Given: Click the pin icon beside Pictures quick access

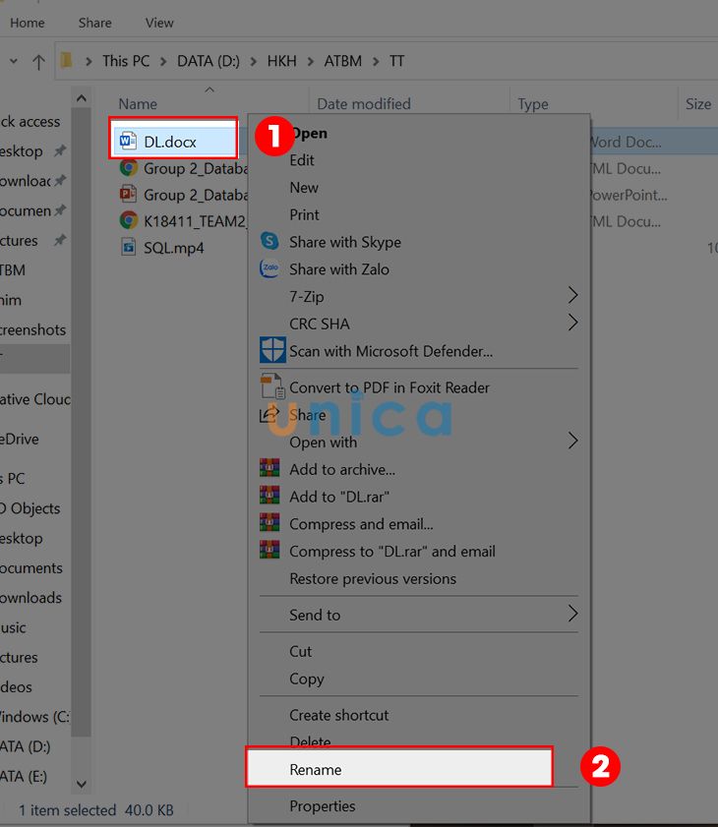Looking at the screenshot, I should pyautogui.click(x=61, y=240).
